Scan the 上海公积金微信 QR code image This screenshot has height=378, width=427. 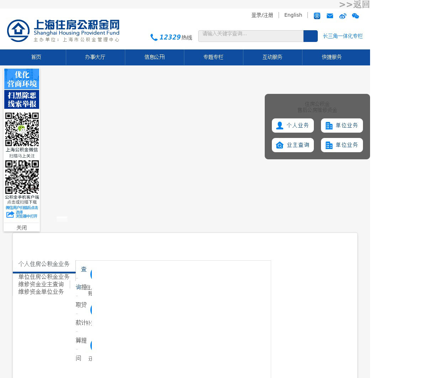tap(22, 129)
